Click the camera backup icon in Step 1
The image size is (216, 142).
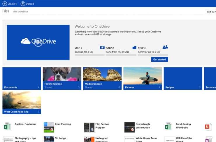[102, 47]
